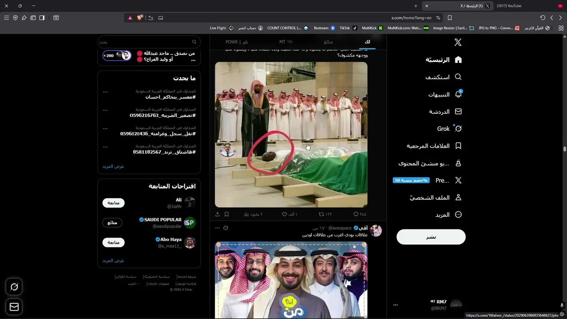
Task: Open the TikTok bookmark
Action: (x=348, y=28)
